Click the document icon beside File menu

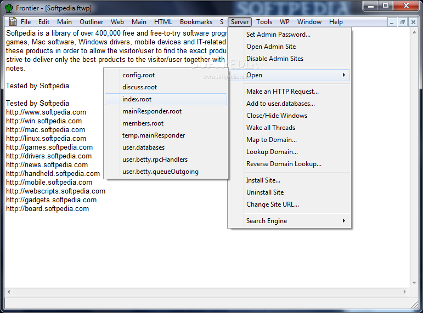coord(13,21)
